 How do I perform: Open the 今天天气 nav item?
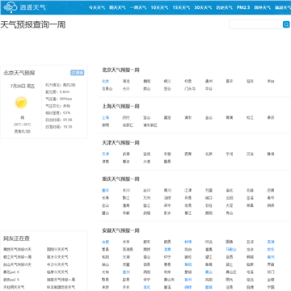97,7
